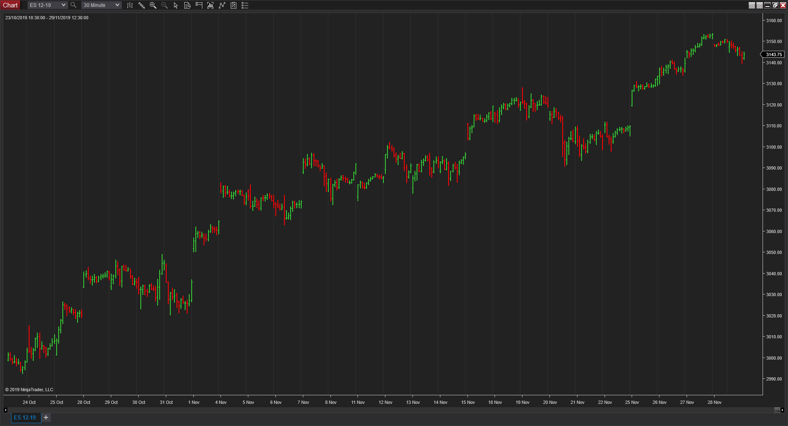Open the Data Box icon
The image size is (788, 426).
coord(187,5)
